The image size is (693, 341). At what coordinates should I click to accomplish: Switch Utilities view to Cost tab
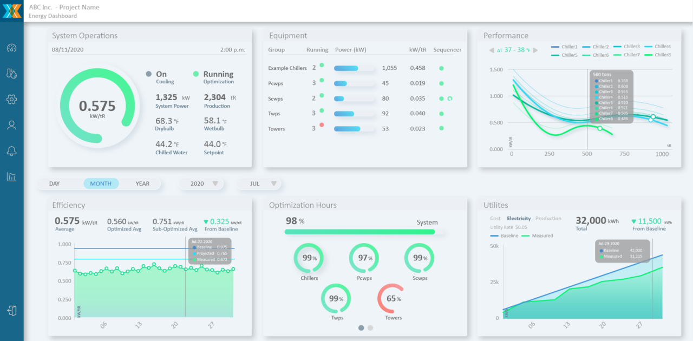(495, 219)
